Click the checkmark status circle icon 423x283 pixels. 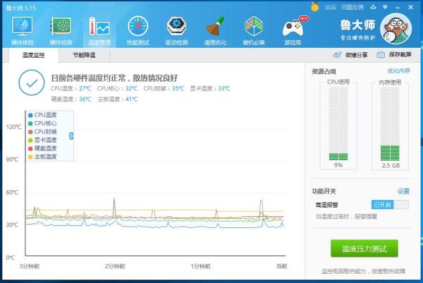click(x=32, y=82)
